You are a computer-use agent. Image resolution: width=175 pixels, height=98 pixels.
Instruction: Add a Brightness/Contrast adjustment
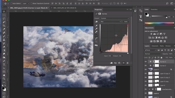151,34
